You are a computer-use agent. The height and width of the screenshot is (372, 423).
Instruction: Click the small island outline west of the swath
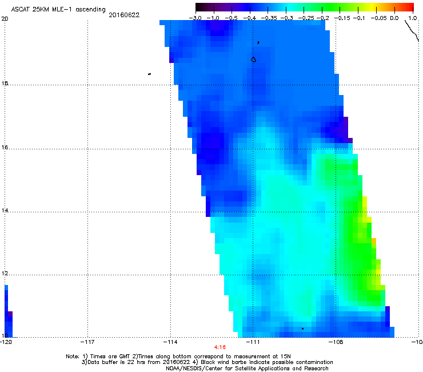(x=149, y=74)
